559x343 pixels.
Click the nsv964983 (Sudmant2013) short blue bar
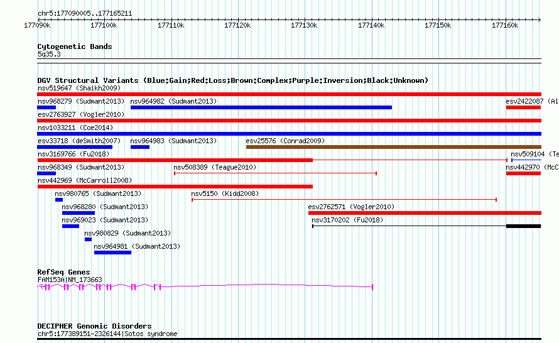click(x=139, y=147)
